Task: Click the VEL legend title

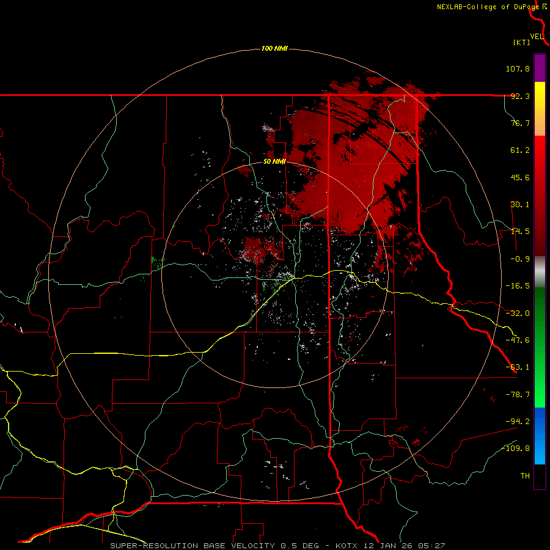Action: (x=537, y=37)
